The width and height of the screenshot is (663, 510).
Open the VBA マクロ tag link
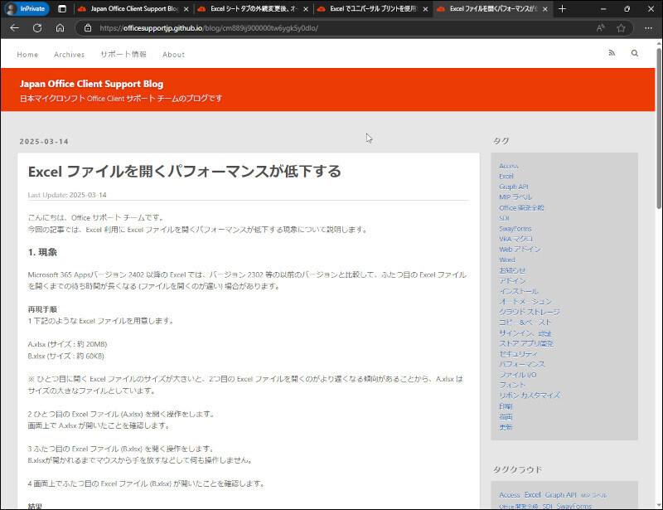click(x=515, y=239)
